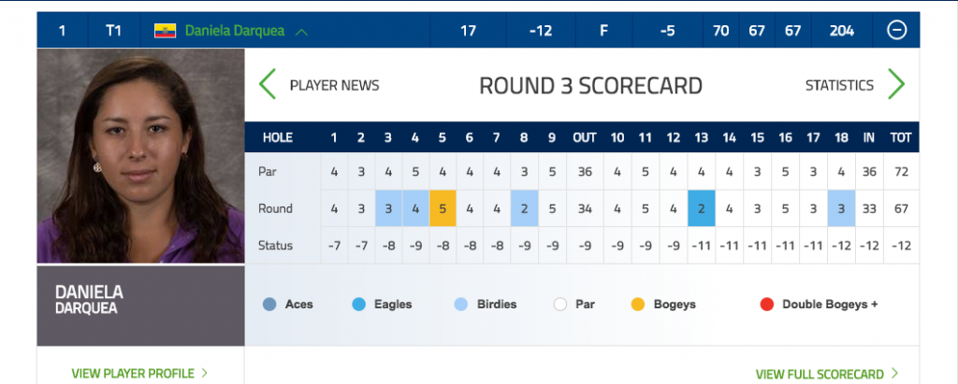Click the Ecuador flag icon
The width and height of the screenshot is (958, 384).
[165, 31]
